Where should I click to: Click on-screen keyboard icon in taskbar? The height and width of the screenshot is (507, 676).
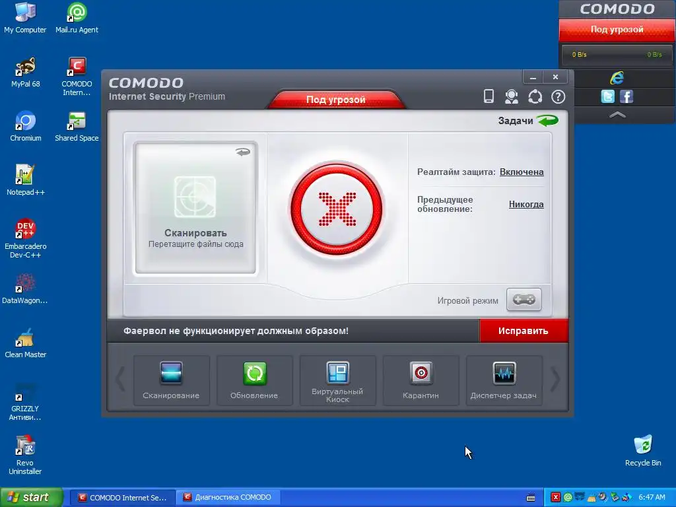tap(531, 498)
